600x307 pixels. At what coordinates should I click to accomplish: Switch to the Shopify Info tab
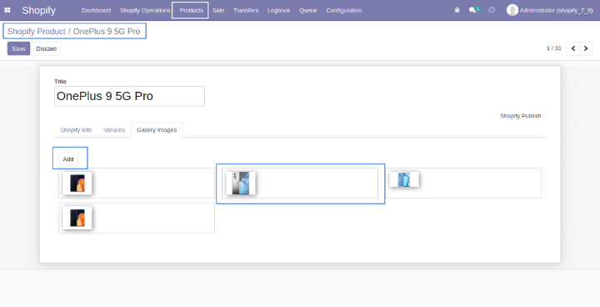coord(76,130)
